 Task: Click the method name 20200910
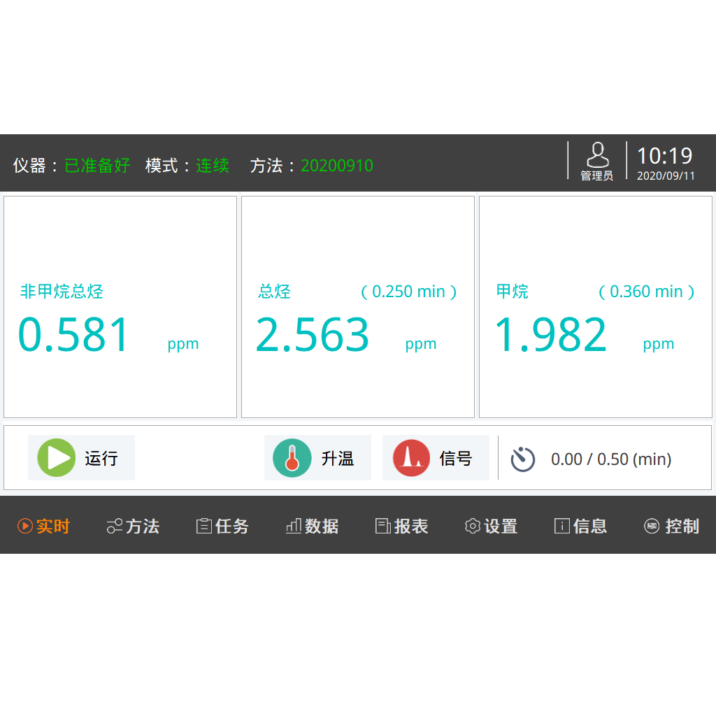(336, 166)
